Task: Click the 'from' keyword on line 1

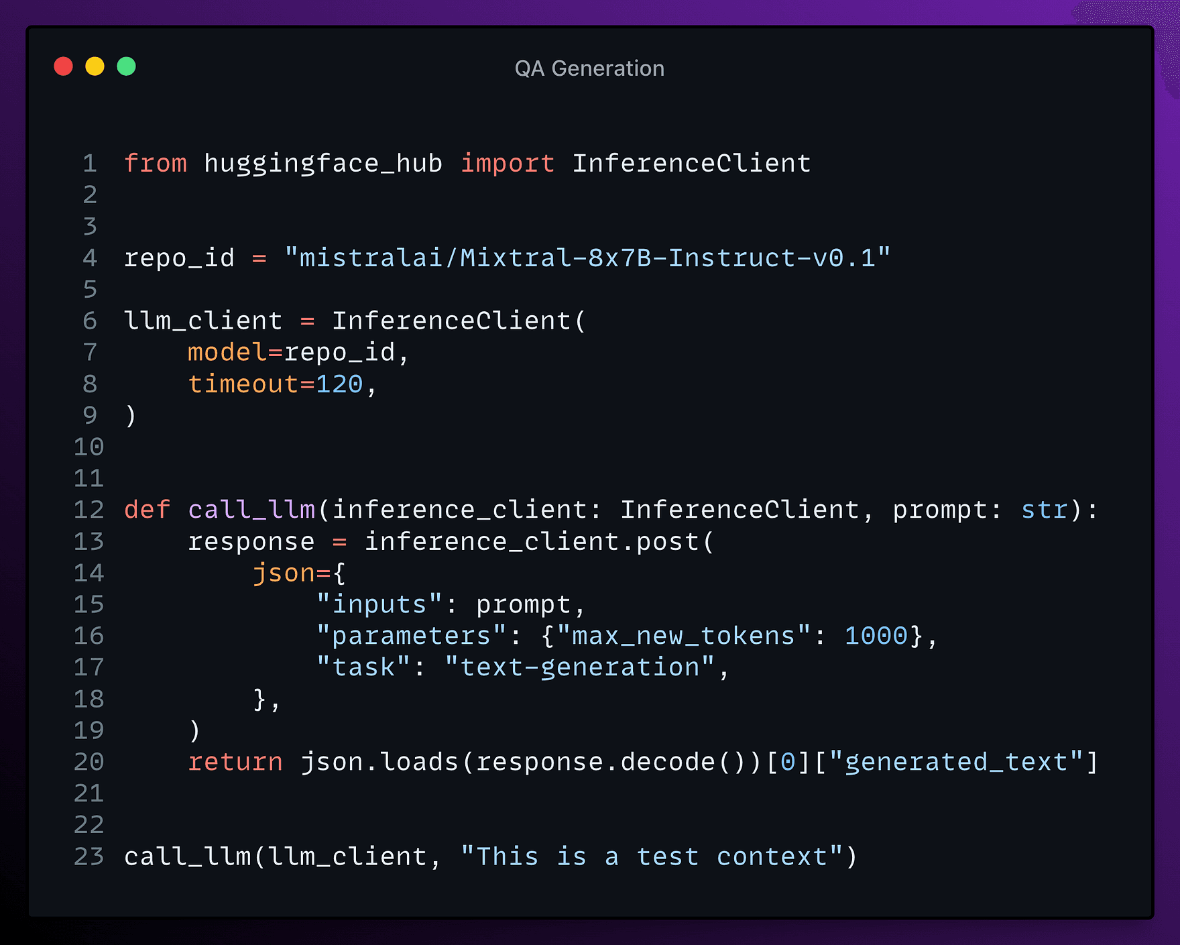Action: pos(156,164)
